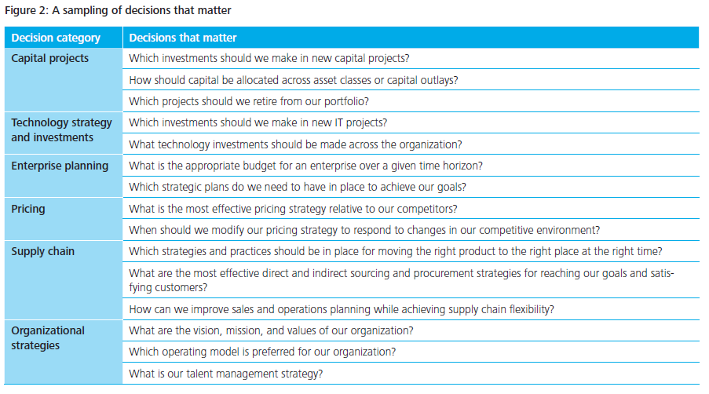Click the talent management strategy row
Screen dimensions: 709x394
(x=225, y=374)
